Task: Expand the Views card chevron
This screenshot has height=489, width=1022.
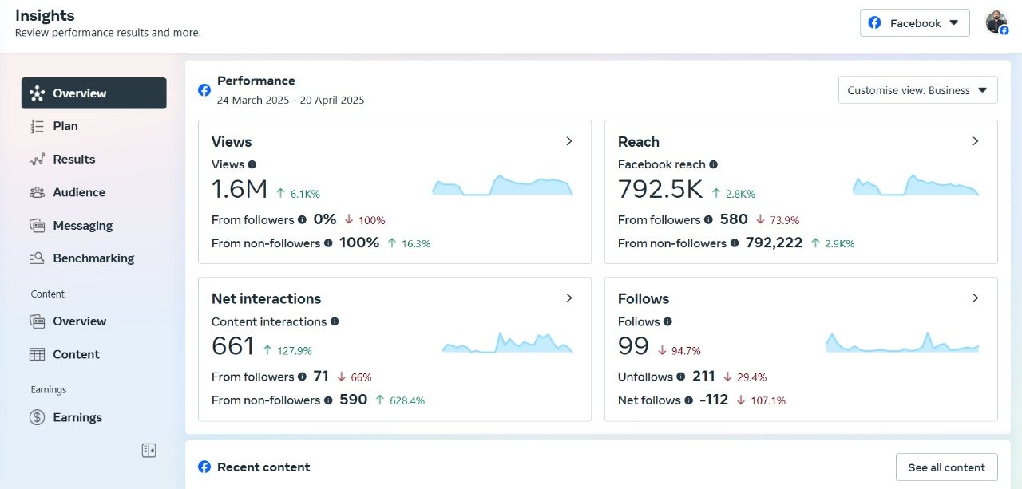Action: tap(569, 141)
